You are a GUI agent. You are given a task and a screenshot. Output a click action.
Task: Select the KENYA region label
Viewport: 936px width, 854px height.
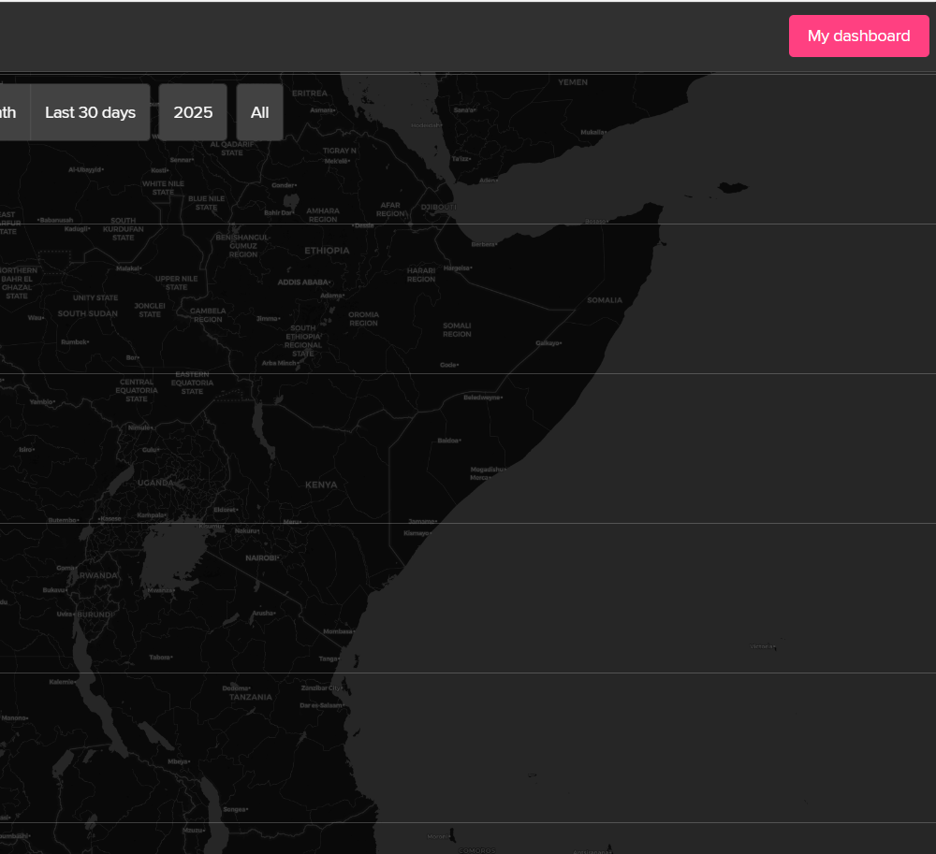(321, 485)
